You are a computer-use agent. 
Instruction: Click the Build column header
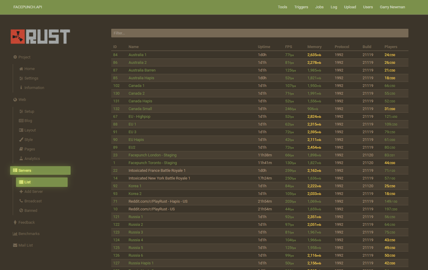click(x=367, y=47)
